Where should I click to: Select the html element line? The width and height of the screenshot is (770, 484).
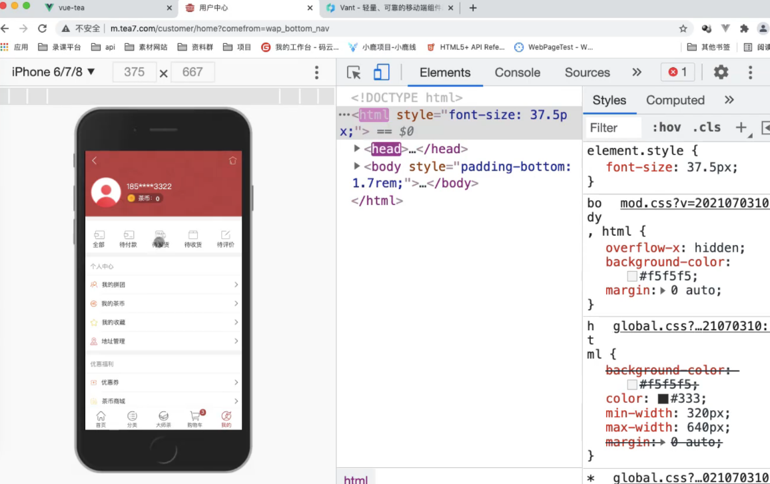tap(459, 122)
